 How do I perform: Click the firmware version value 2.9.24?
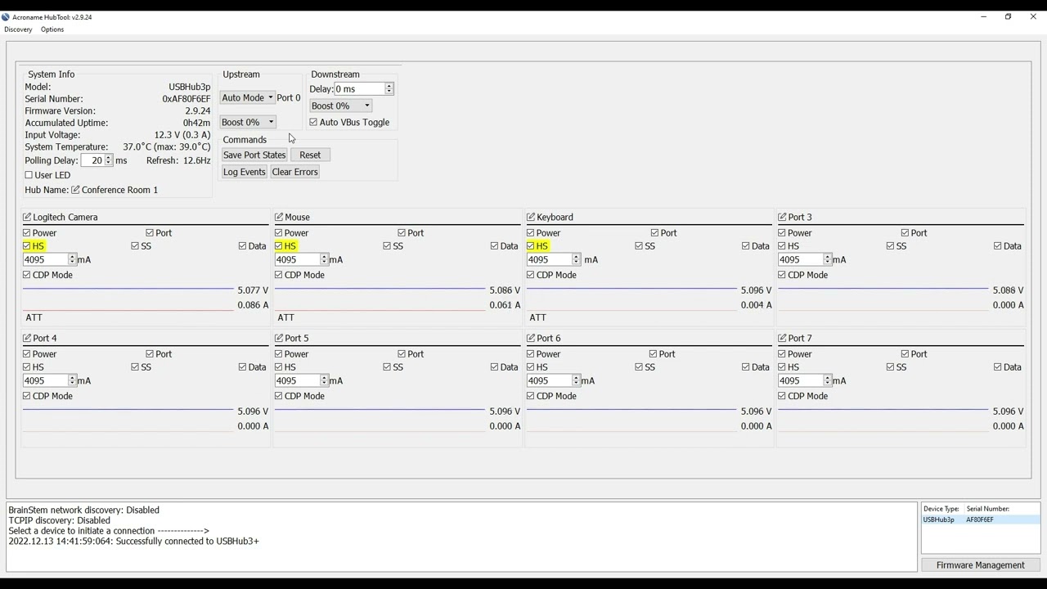pyautogui.click(x=197, y=110)
